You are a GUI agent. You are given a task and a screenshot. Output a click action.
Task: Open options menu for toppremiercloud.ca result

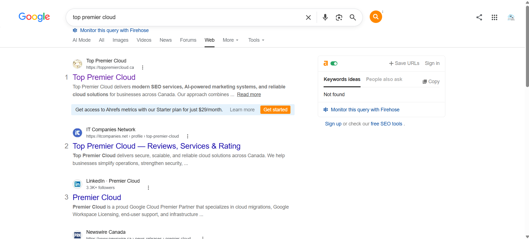point(142,67)
